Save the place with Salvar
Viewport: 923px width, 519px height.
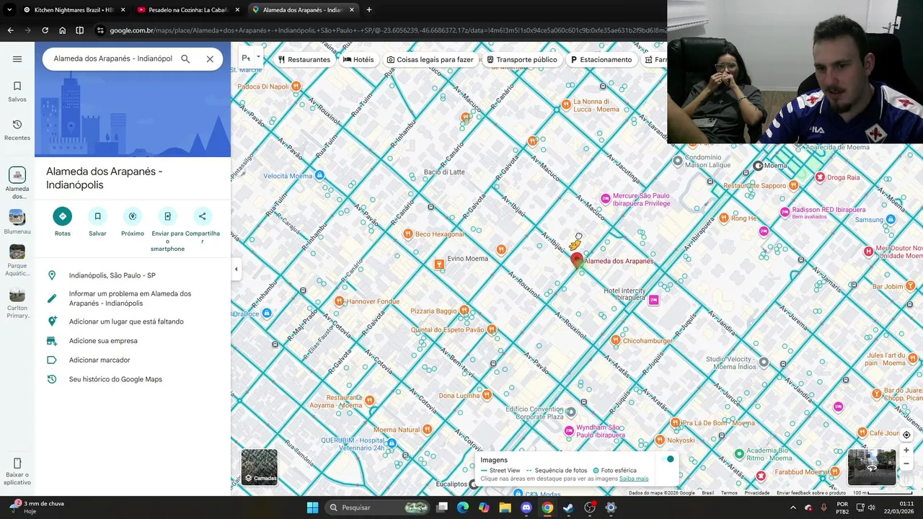[x=97, y=222]
